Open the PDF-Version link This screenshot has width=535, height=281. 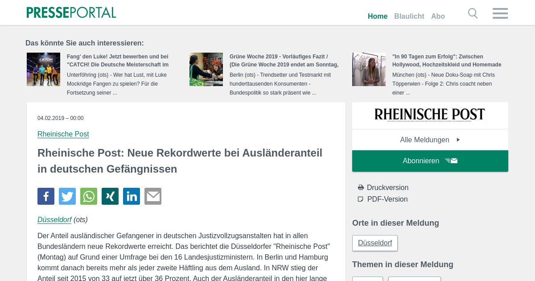(387, 199)
